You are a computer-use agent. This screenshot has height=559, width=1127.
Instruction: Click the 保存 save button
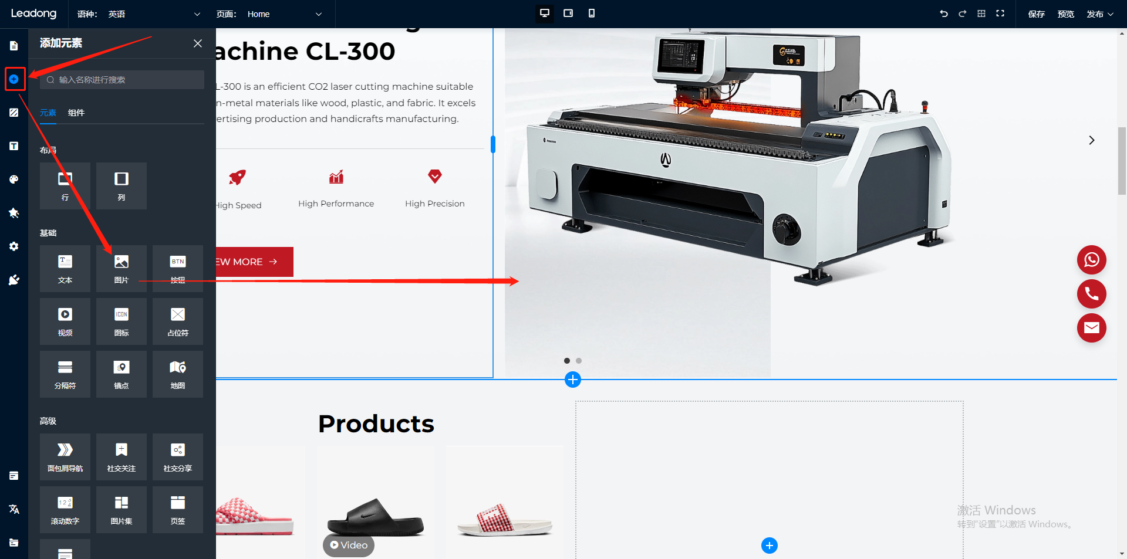[1036, 14]
